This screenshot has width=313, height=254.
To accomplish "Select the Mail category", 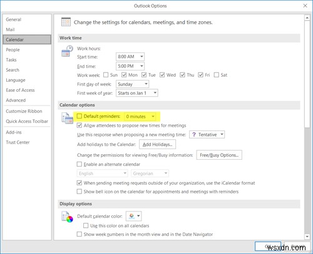I will click(27, 29).
